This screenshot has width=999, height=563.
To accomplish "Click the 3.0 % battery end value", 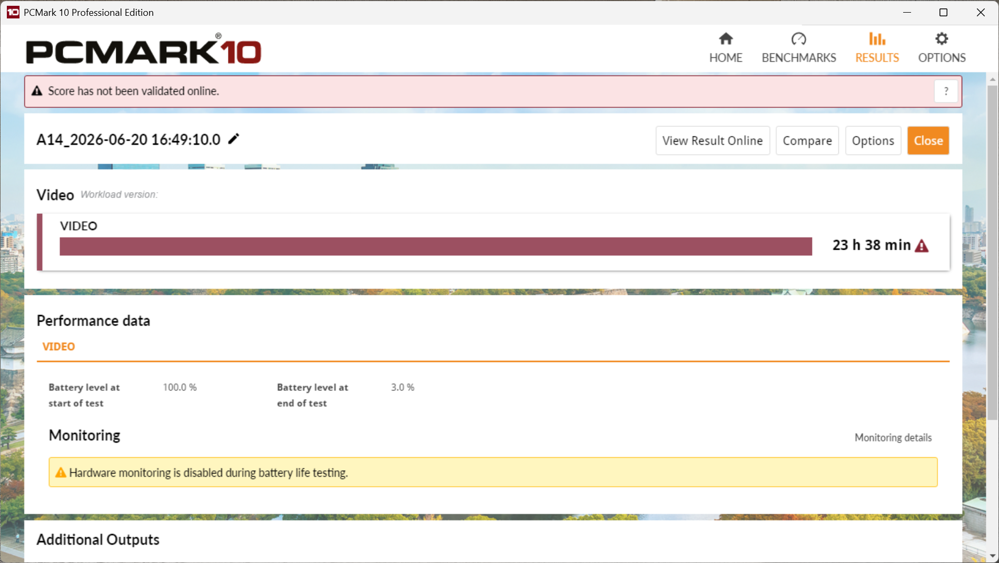I will [x=403, y=387].
